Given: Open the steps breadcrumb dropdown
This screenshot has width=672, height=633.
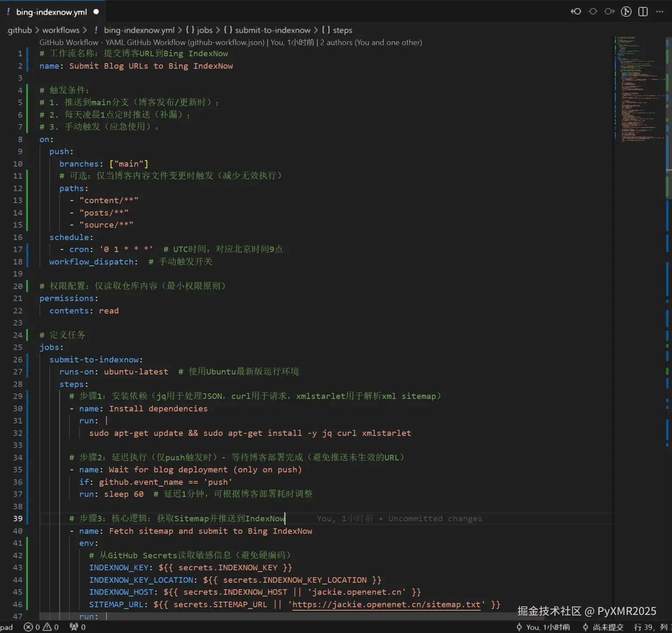Looking at the screenshot, I should (342, 30).
